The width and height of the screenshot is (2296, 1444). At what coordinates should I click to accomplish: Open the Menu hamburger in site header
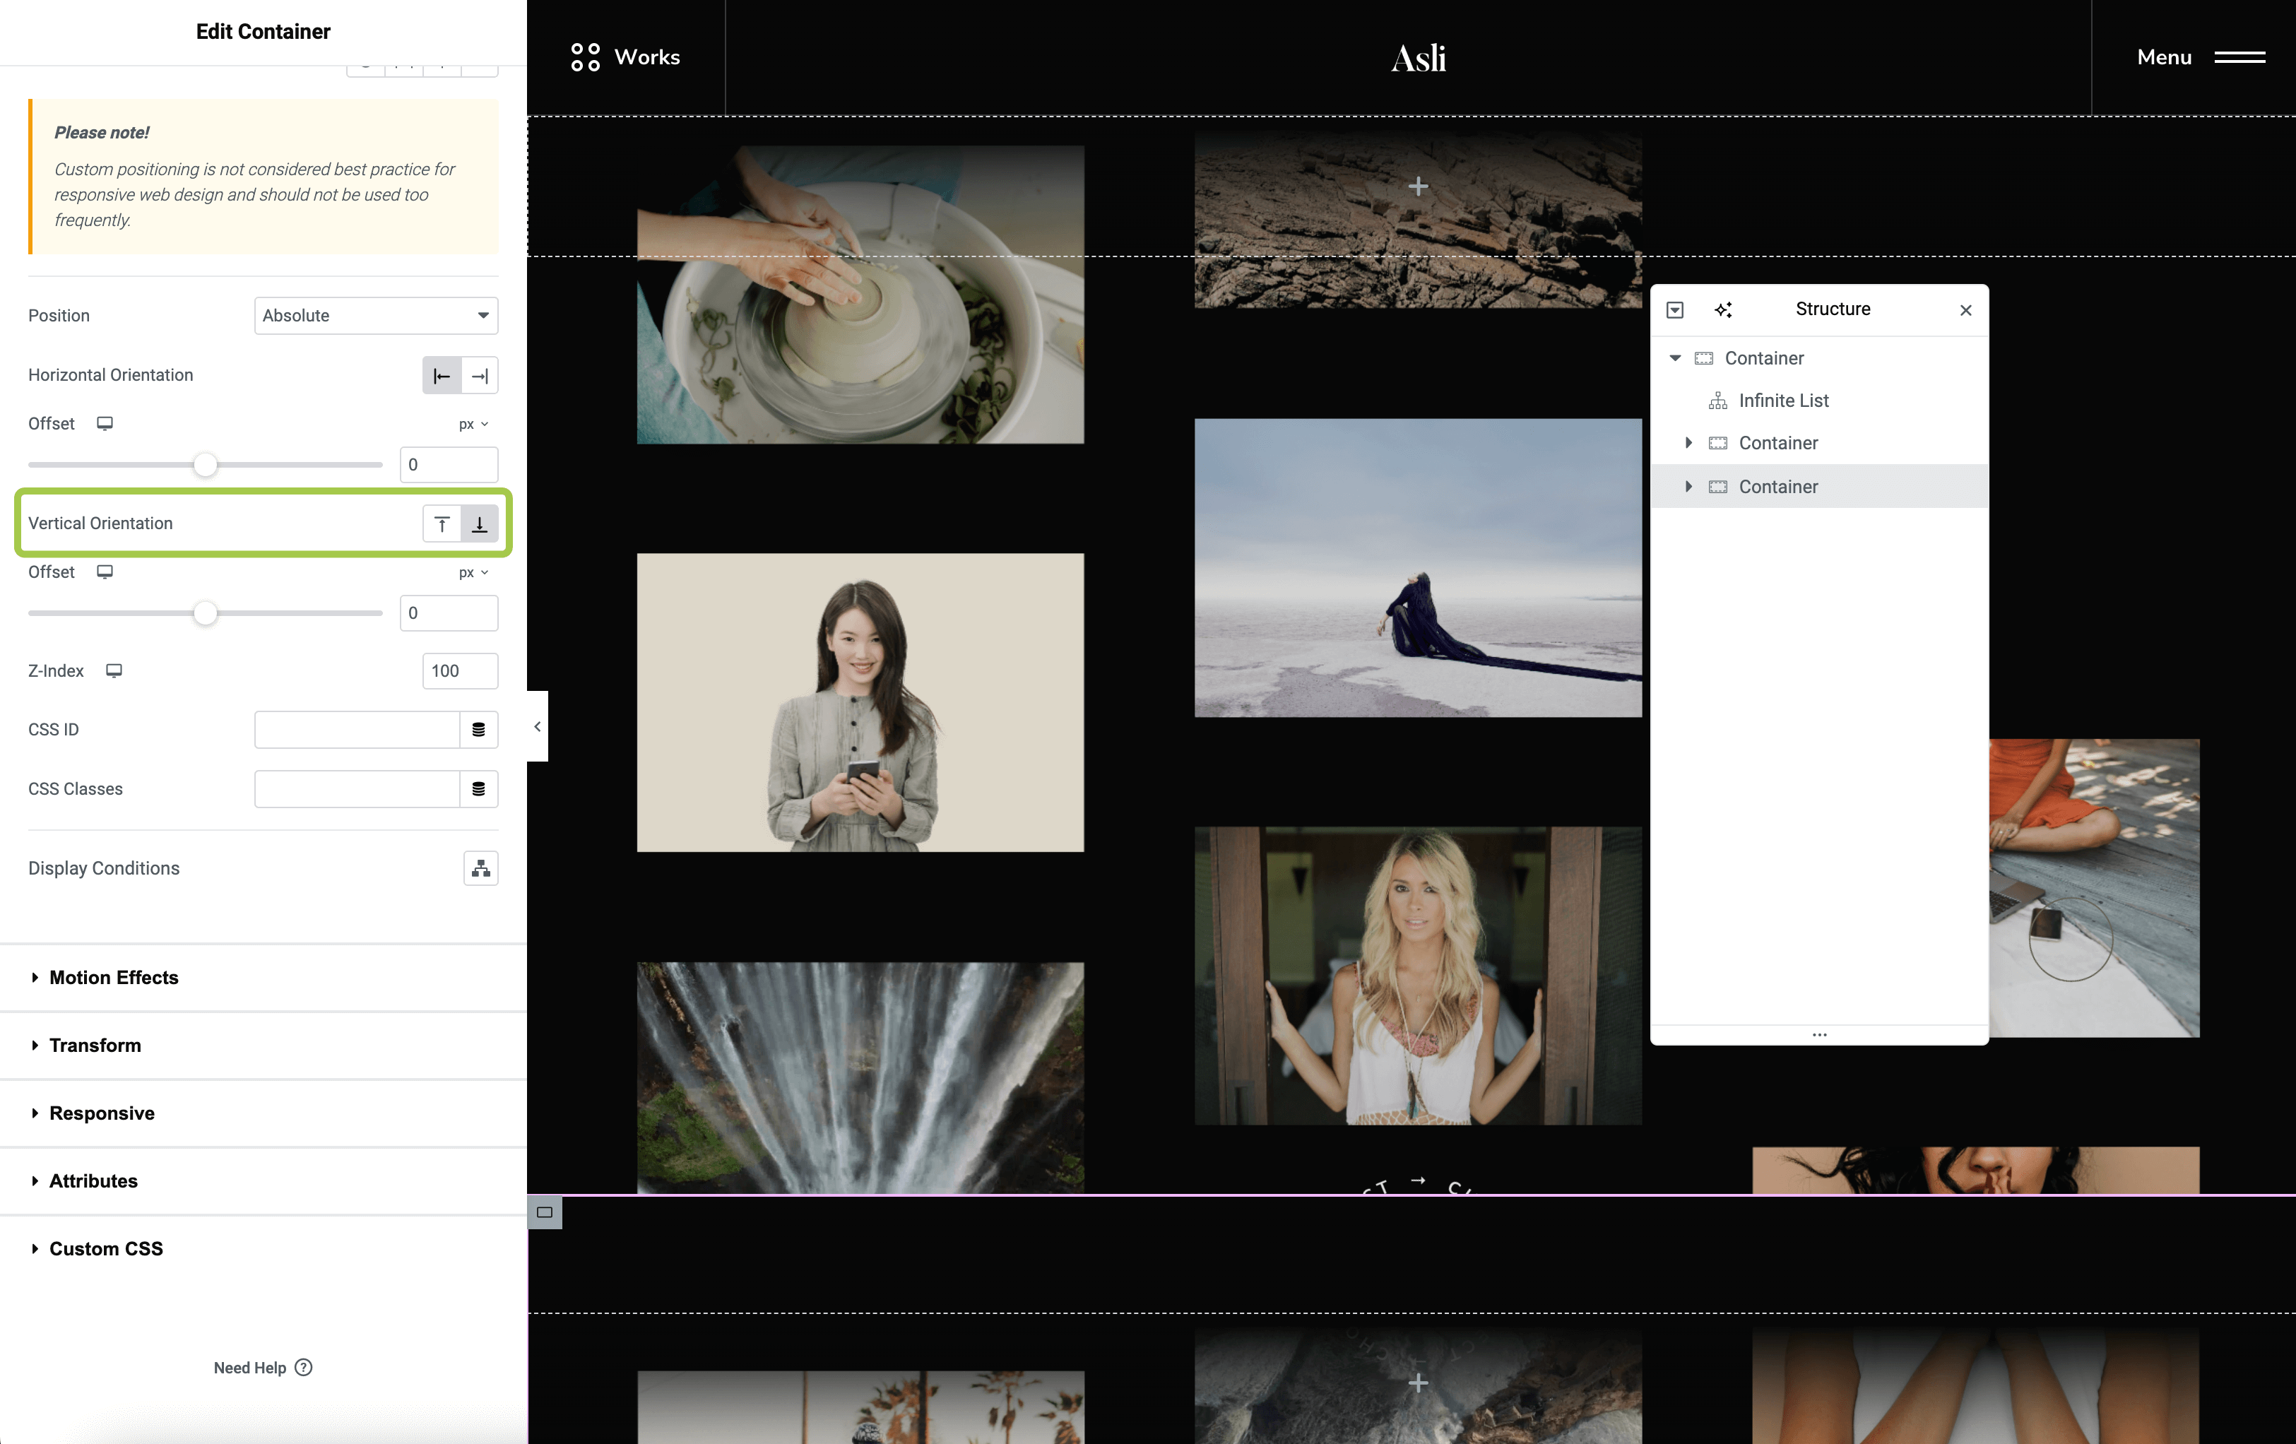click(x=2239, y=57)
